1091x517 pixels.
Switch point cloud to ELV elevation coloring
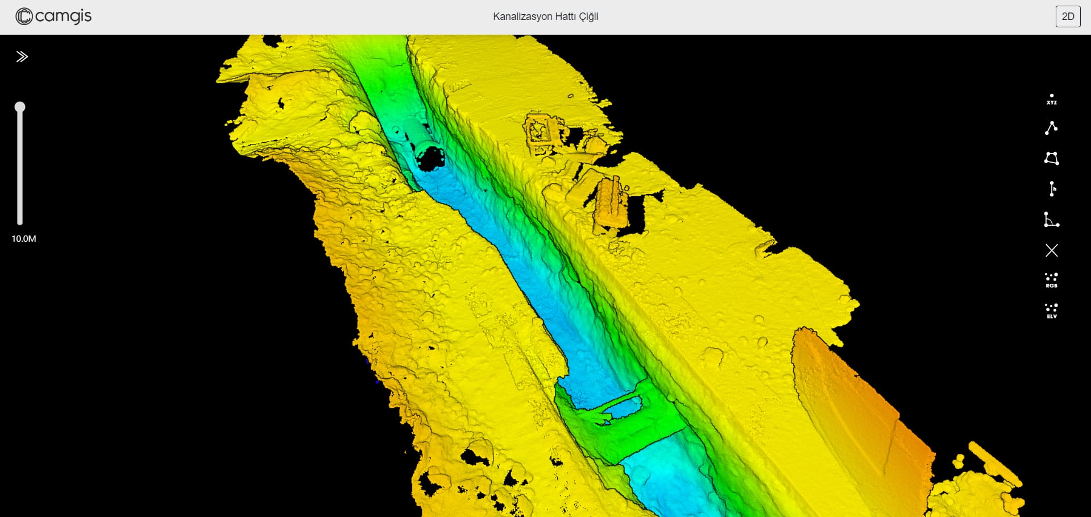1051,311
